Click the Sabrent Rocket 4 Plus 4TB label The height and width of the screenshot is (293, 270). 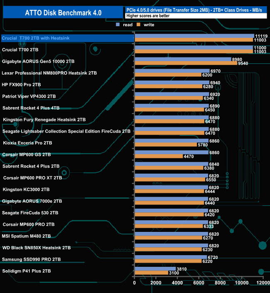click(31, 108)
